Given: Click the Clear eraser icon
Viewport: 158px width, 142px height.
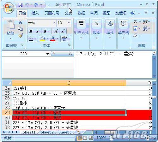Looking at the screenshot, I should [x=136, y=35].
